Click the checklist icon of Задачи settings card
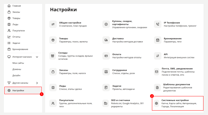 (106, 88)
